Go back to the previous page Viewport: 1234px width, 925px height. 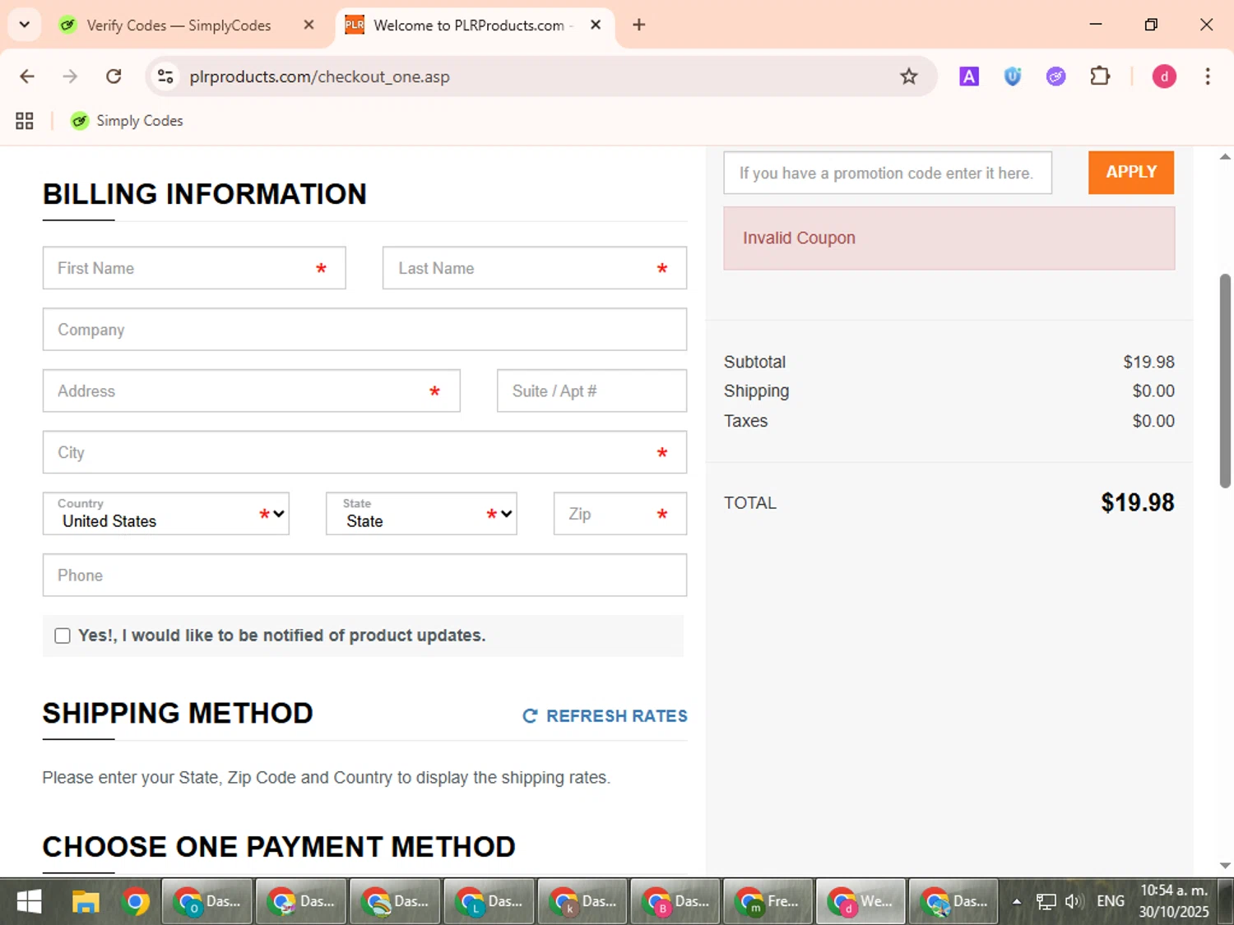tap(27, 76)
